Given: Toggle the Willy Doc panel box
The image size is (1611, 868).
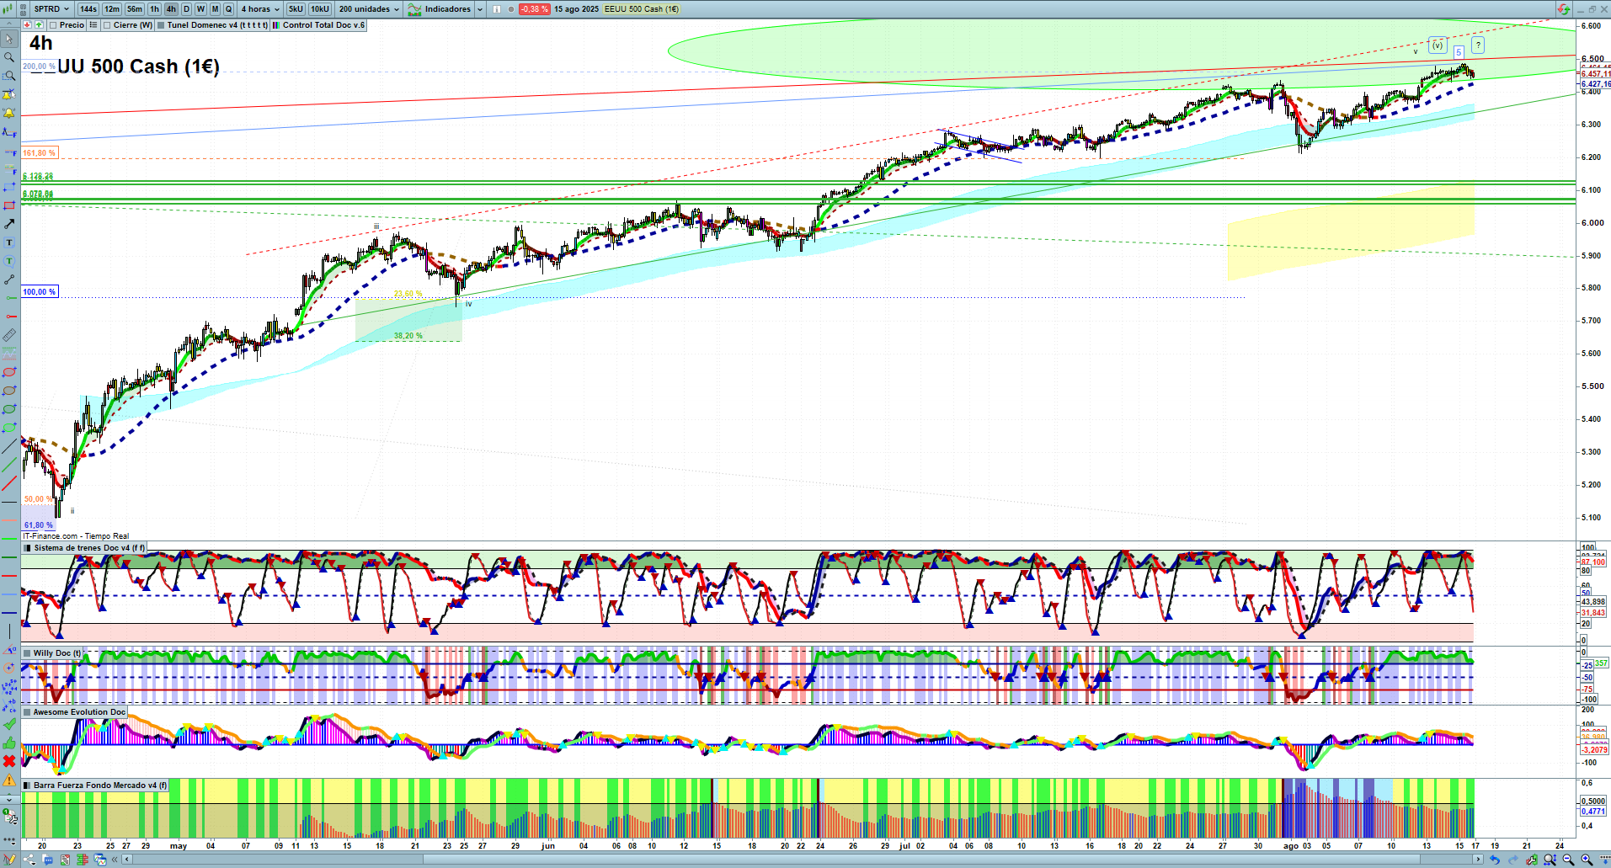Looking at the screenshot, I should (28, 653).
